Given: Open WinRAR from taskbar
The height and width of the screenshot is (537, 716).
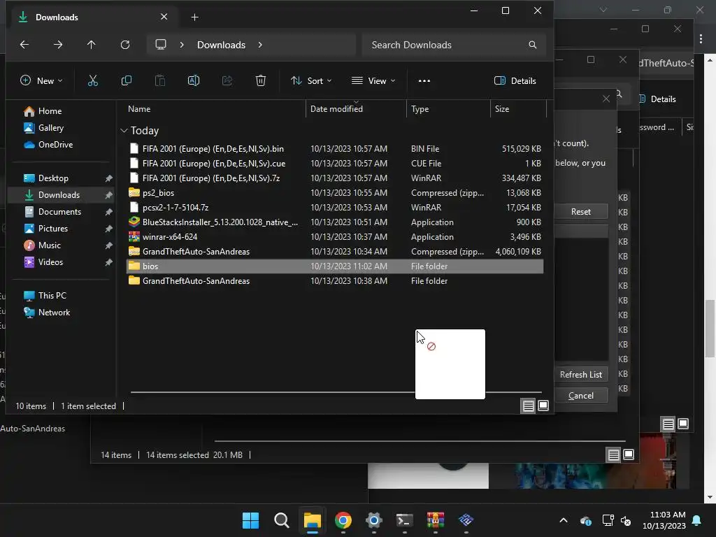Looking at the screenshot, I should [x=435, y=520].
